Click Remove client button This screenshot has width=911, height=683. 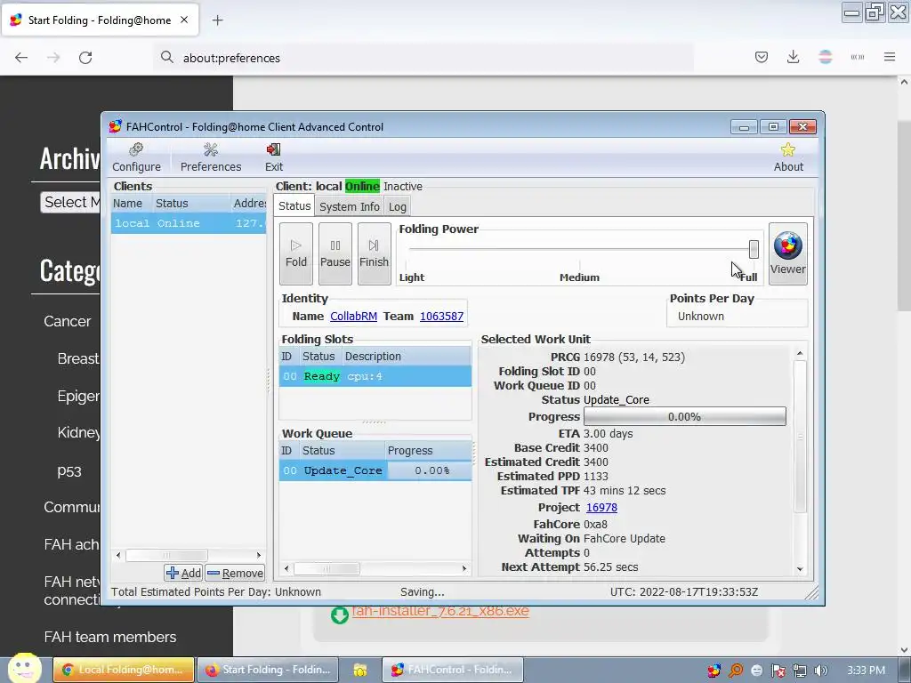pos(235,574)
